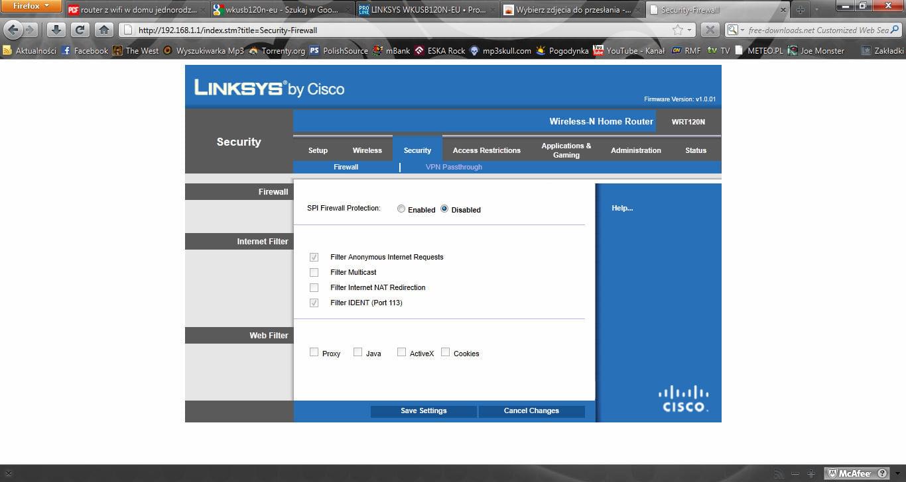
Task: Click the McAfee shield in the status bar
Action: click(x=833, y=473)
